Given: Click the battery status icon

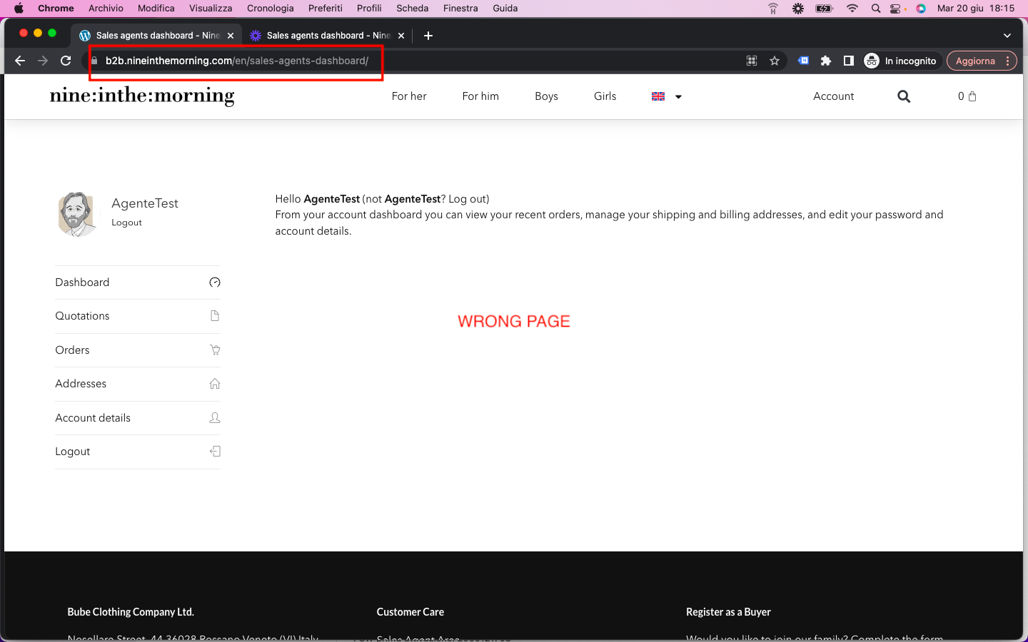Looking at the screenshot, I should click(x=825, y=9).
